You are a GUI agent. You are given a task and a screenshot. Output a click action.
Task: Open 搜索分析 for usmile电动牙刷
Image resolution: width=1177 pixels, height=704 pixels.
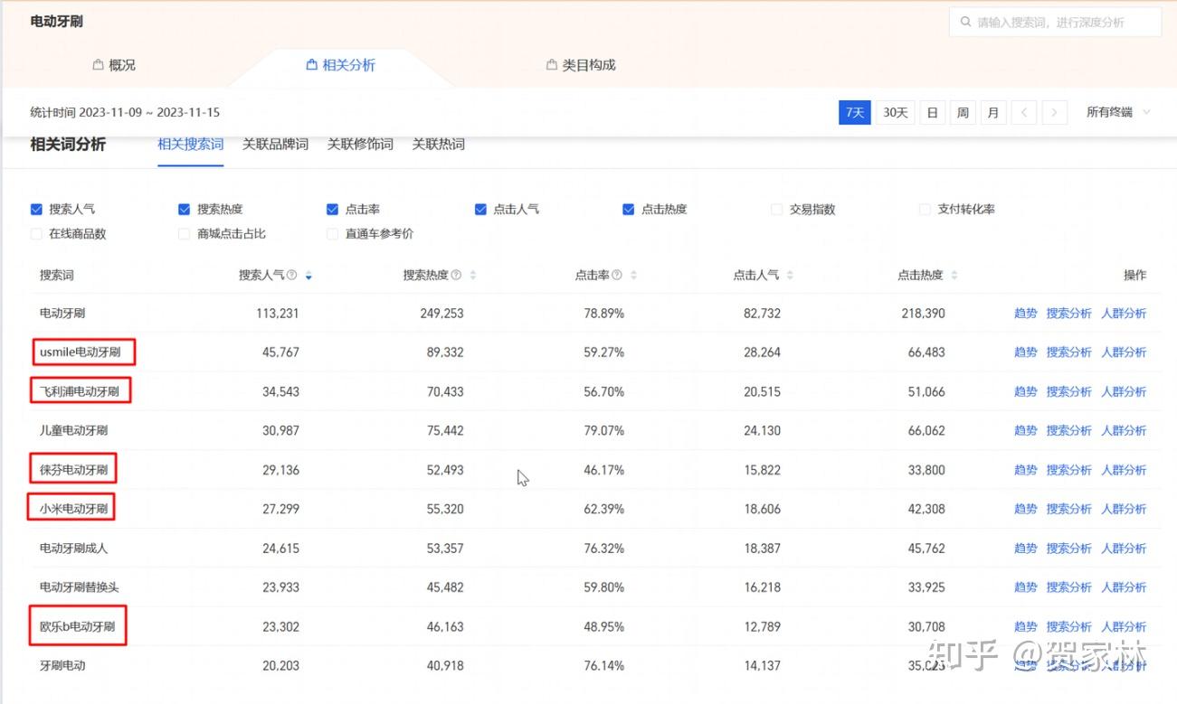(1069, 352)
